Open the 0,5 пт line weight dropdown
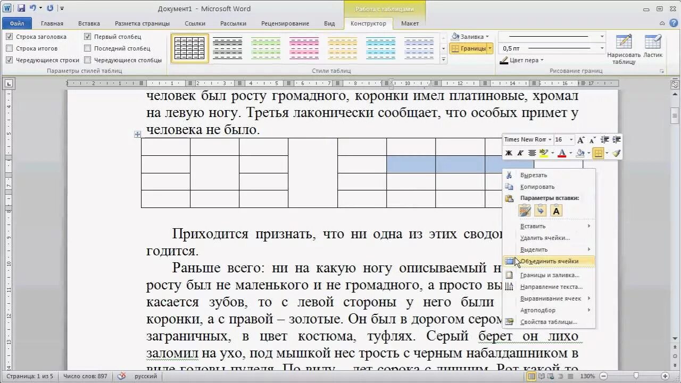 coord(602,48)
